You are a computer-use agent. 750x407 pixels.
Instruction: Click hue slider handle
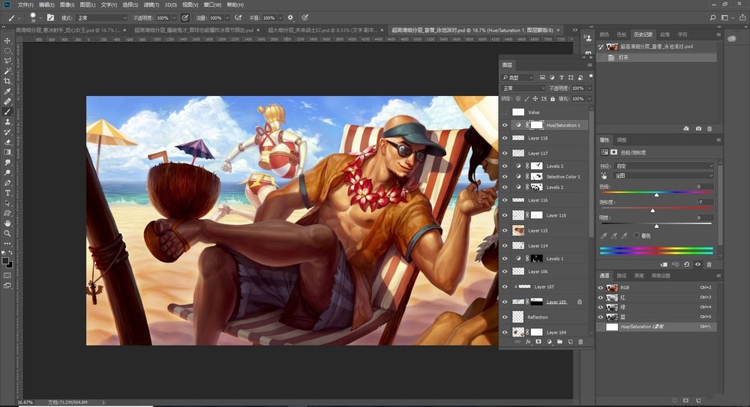point(656,195)
